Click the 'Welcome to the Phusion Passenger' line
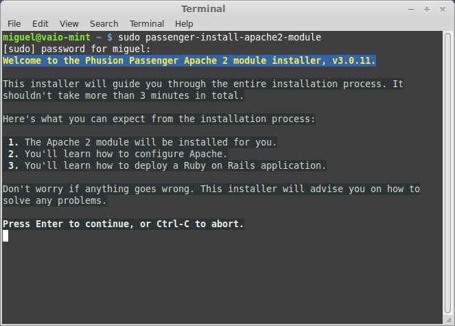The width and height of the screenshot is (455, 326). (189, 60)
